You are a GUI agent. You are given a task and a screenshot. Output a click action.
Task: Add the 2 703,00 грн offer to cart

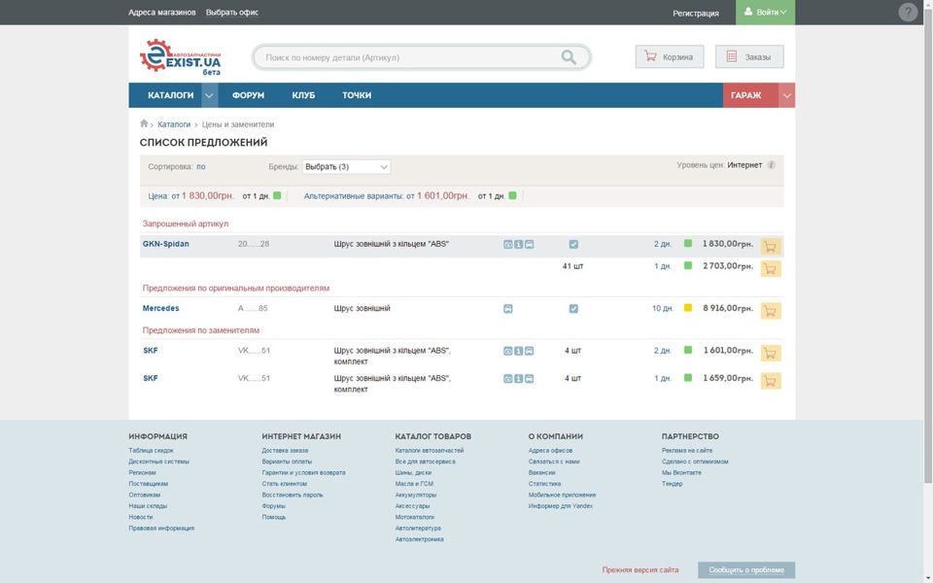(771, 269)
